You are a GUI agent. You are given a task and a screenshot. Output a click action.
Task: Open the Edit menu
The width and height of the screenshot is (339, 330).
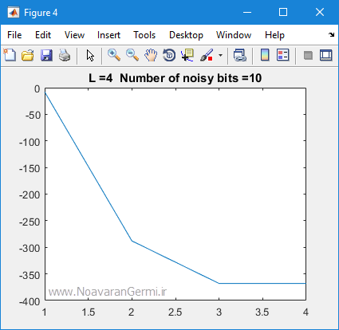(x=43, y=35)
